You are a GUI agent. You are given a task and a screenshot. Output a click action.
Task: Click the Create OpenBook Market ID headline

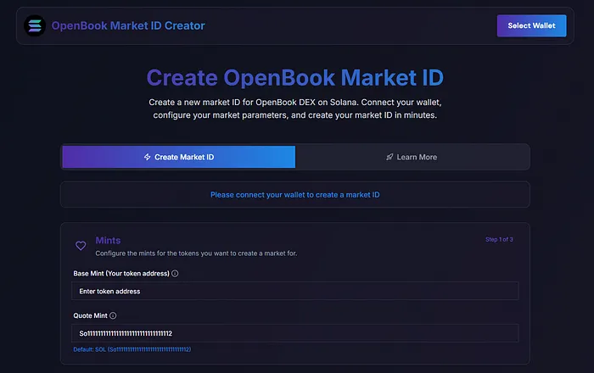(295, 77)
